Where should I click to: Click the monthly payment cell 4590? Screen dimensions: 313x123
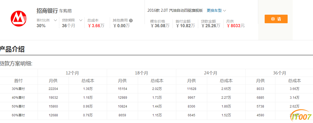(260, 115)
